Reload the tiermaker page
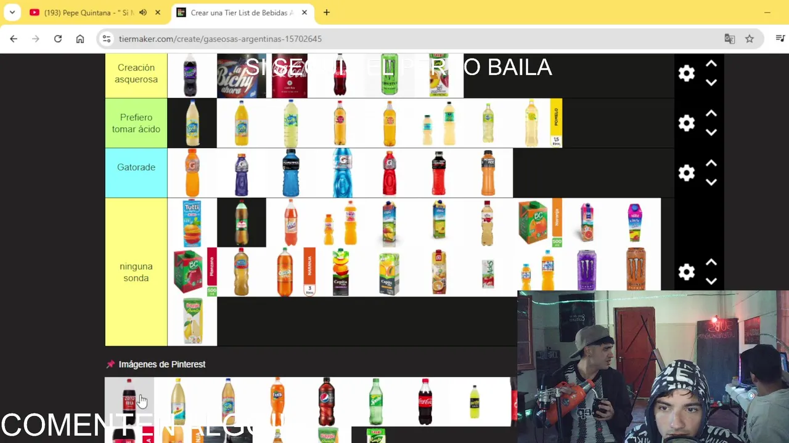This screenshot has height=443, width=789. pyautogui.click(x=58, y=39)
